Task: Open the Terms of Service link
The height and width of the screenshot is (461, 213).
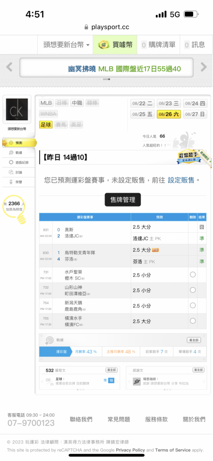Action: (x=173, y=450)
